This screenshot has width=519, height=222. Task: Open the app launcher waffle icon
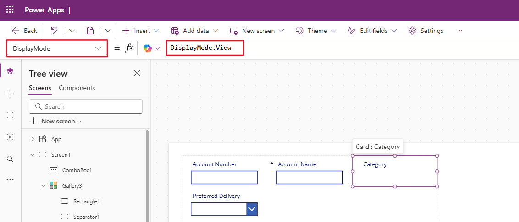click(10, 10)
